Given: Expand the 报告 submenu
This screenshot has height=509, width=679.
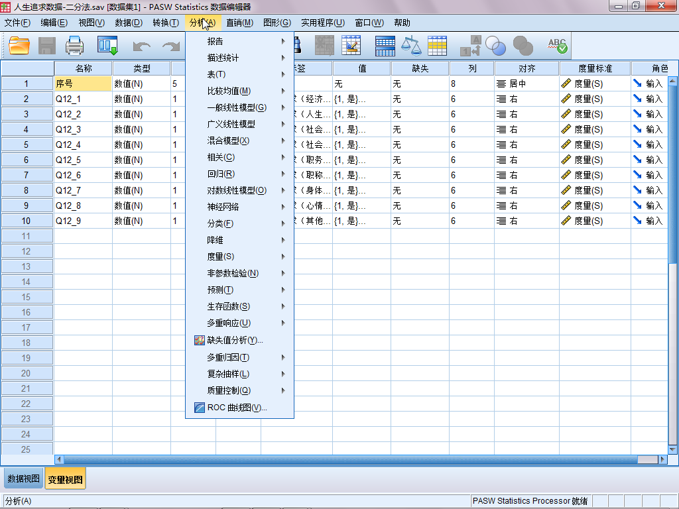Looking at the screenshot, I should point(239,41).
